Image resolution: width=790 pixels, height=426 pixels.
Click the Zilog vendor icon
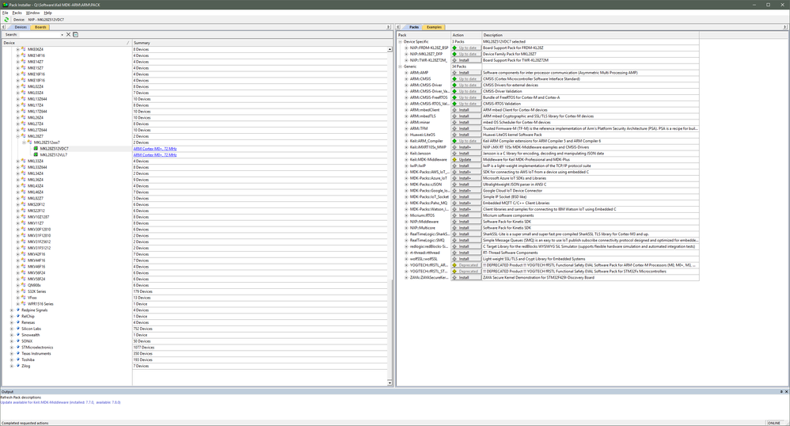pos(17,366)
